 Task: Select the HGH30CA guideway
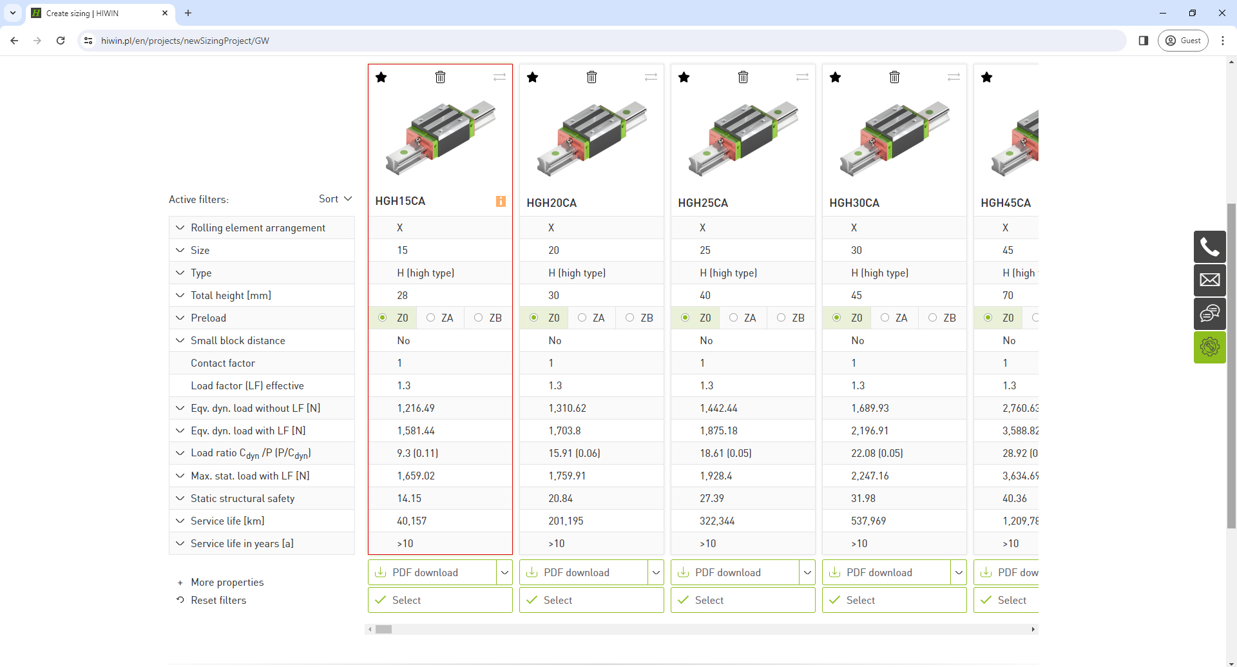point(894,600)
